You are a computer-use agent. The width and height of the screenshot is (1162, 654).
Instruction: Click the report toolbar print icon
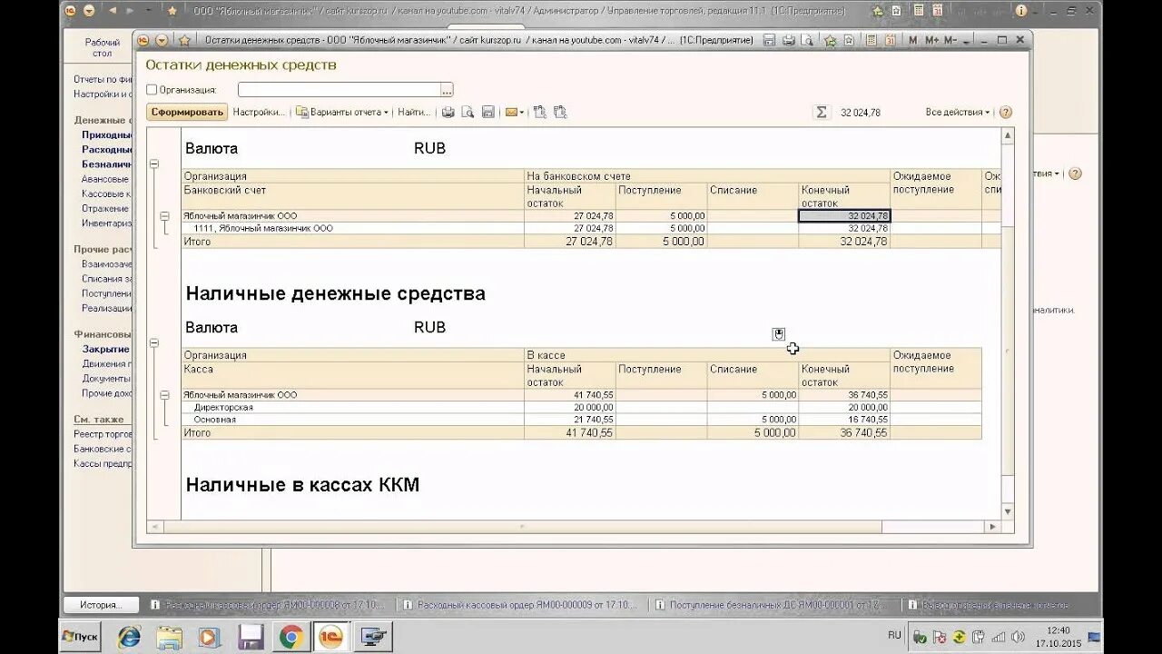[448, 113]
